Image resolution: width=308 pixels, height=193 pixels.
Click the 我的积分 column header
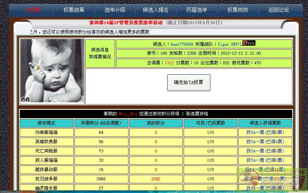coord(156,123)
